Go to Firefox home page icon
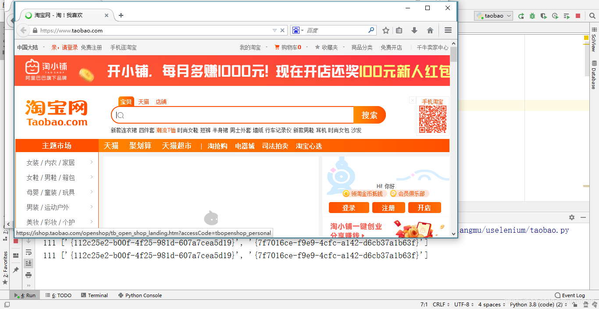Screen dimensions: 599x309 click(430, 30)
